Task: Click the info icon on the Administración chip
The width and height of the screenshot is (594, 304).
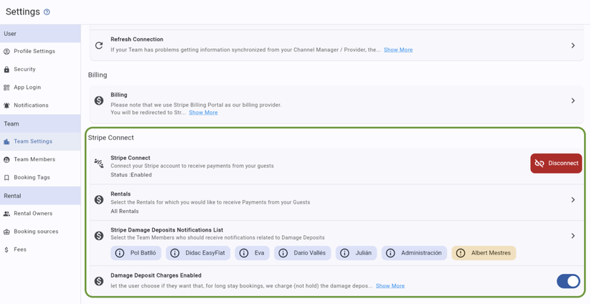Action: click(x=390, y=253)
